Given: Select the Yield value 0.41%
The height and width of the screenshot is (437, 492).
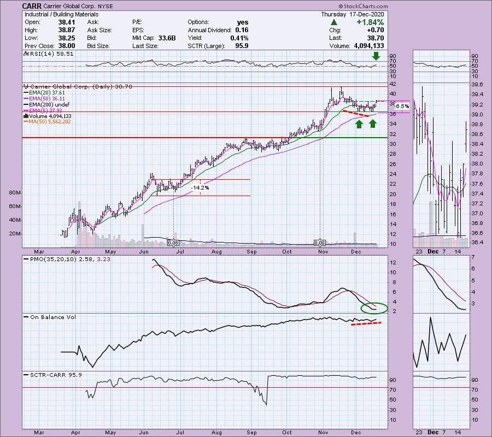Looking at the screenshot, I should 239,38.
